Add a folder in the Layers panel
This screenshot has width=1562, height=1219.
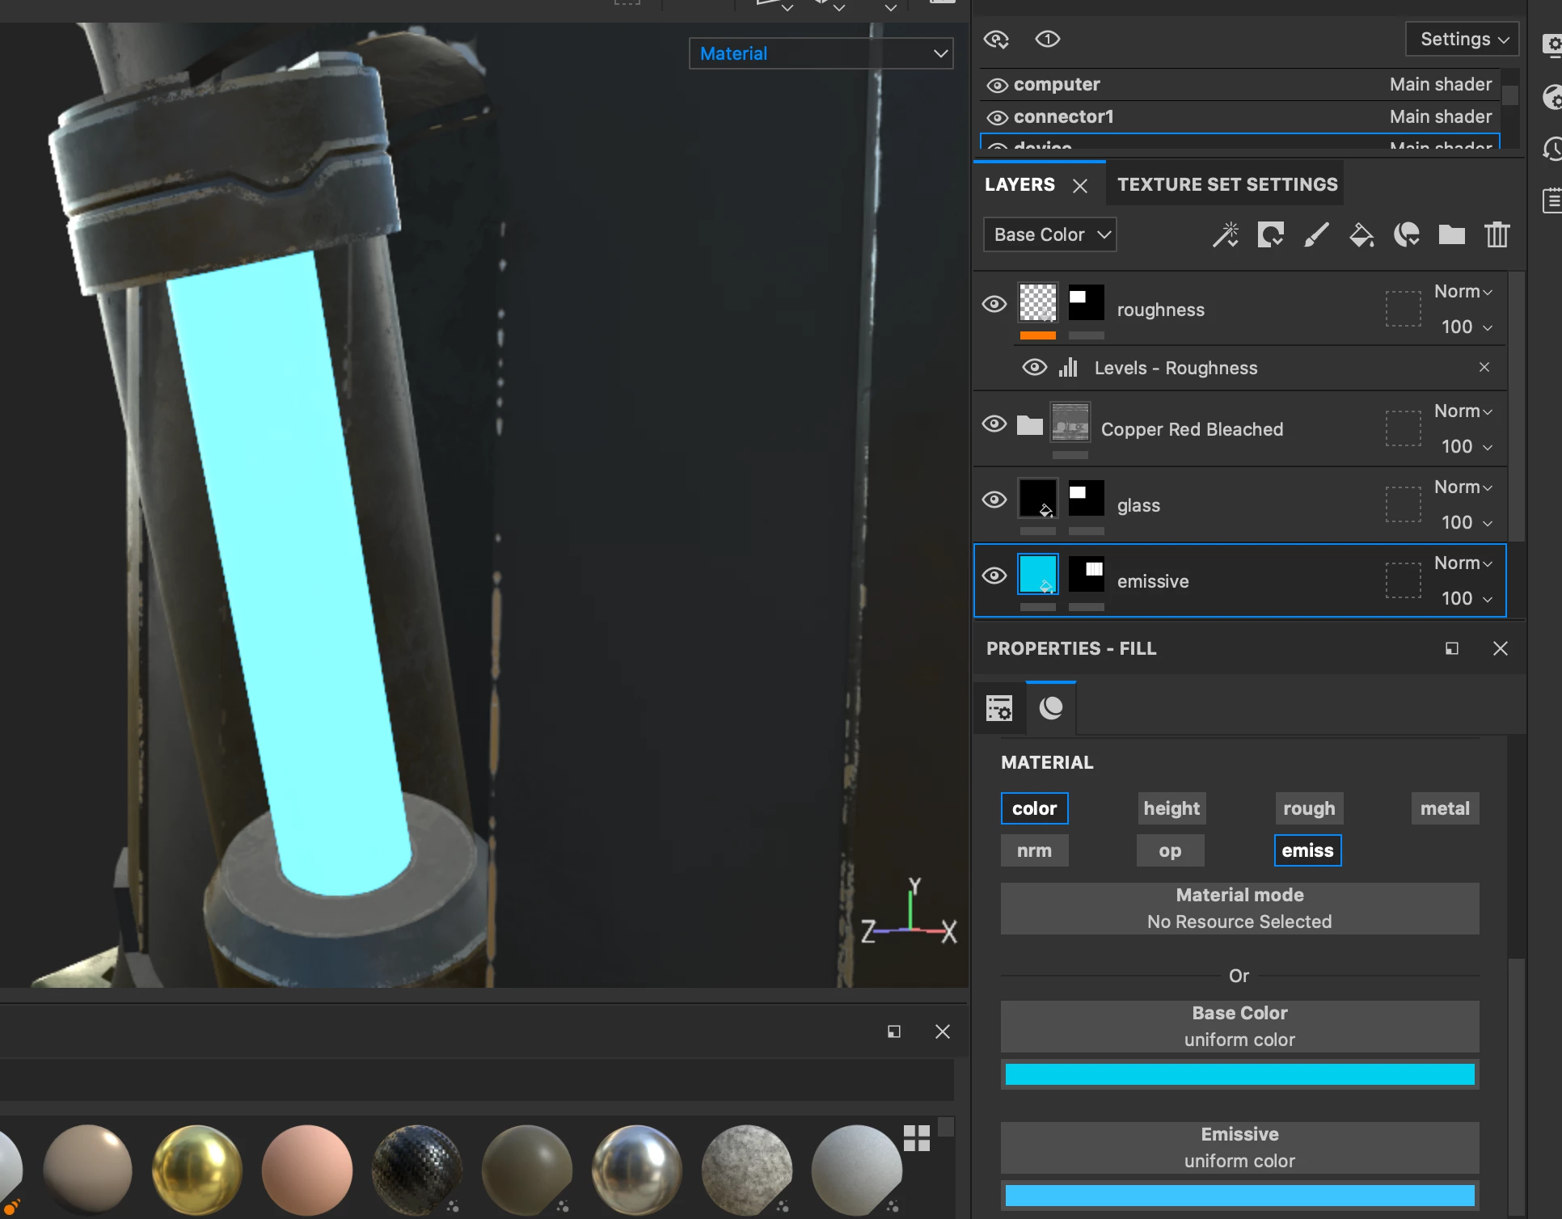(x=1452, y=235)
